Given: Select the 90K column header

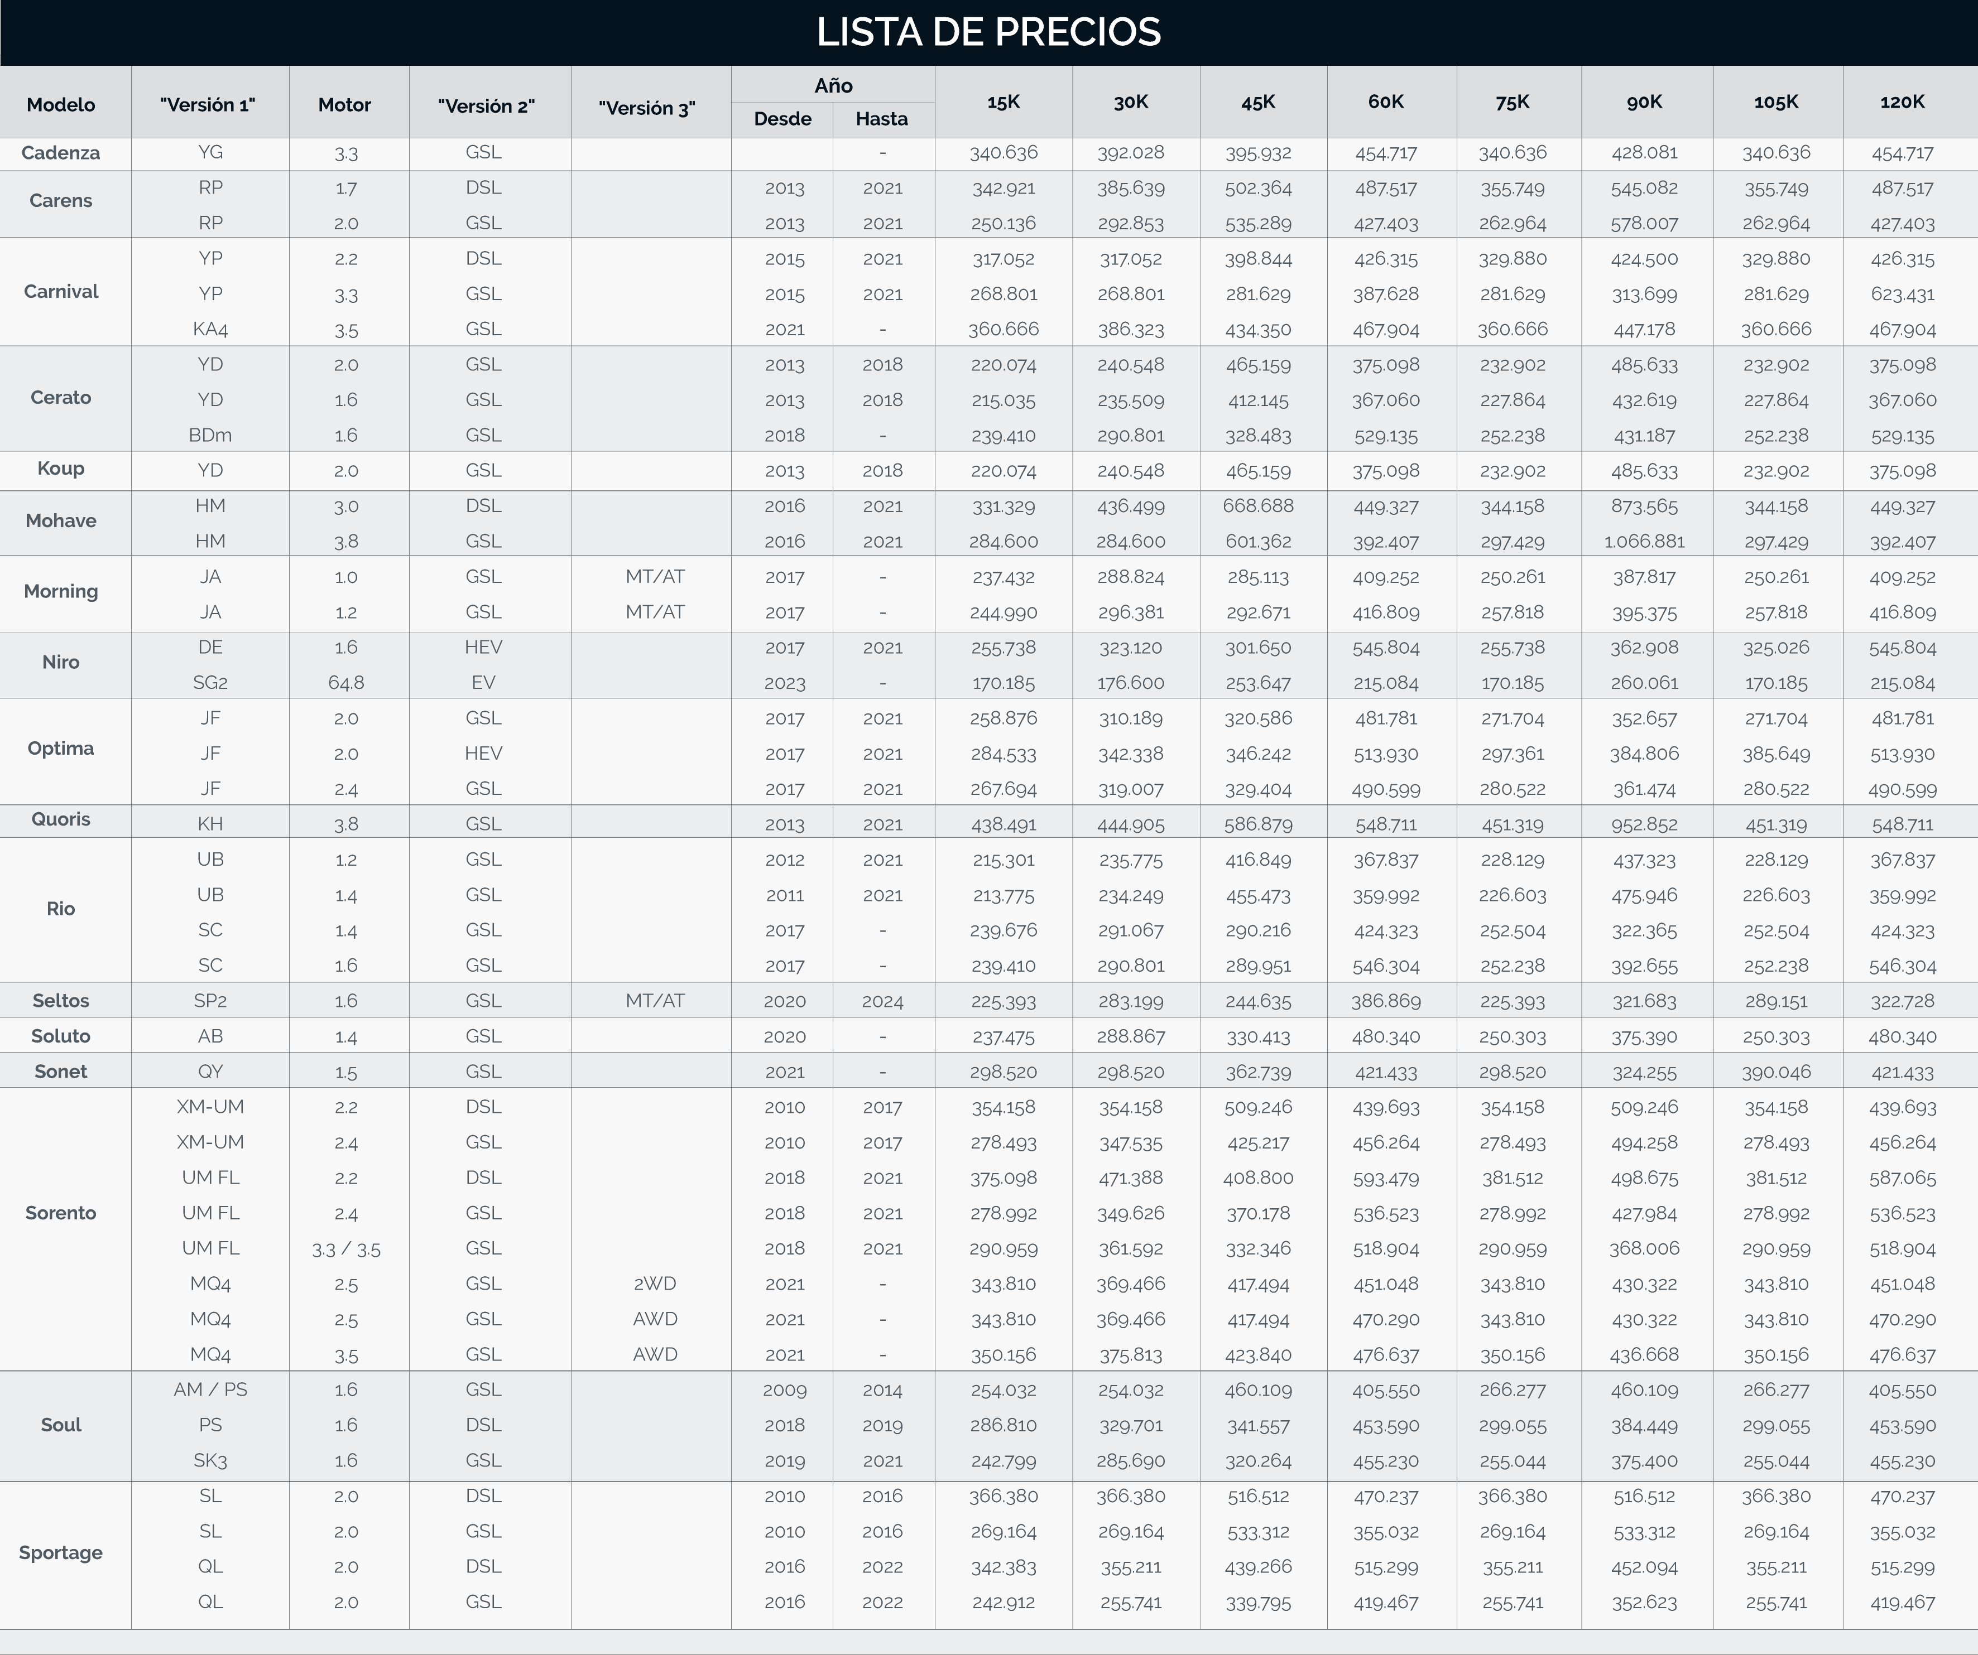Looking at the screenshot, I should click(1645, 102).
